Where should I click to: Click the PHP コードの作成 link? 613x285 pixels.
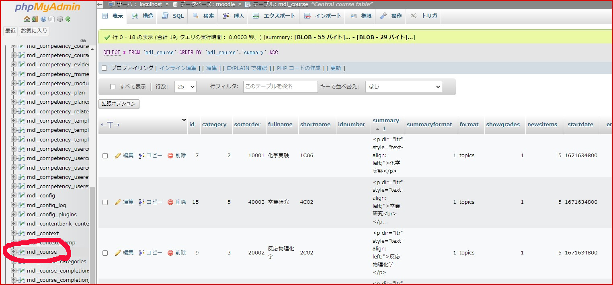click(x=299, y=68)
